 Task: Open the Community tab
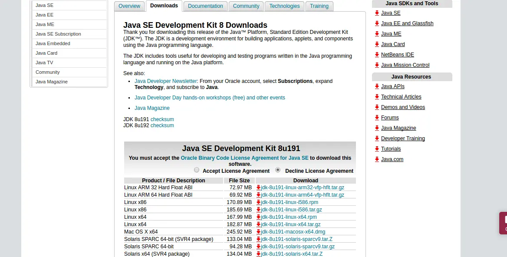pyautogui.click(x=246, y=6)
